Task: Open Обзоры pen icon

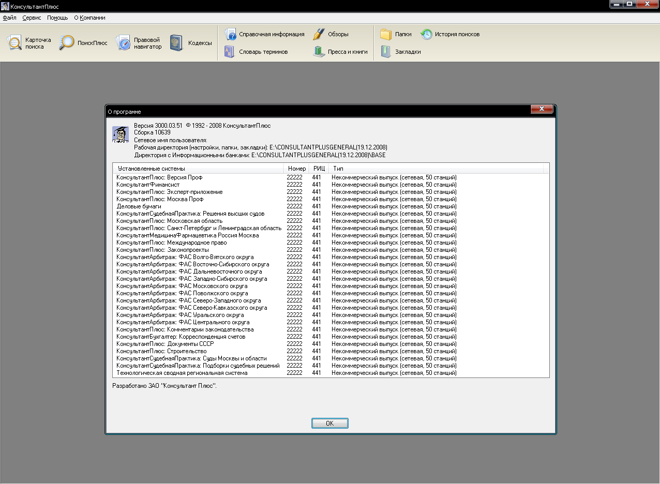Action: tap(319, 34)
